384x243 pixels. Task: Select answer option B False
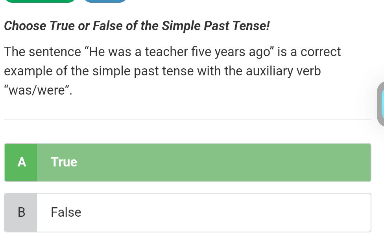(x=188, y=212)
